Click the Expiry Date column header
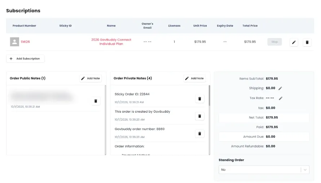321x183 pixels. pos(225,25)
